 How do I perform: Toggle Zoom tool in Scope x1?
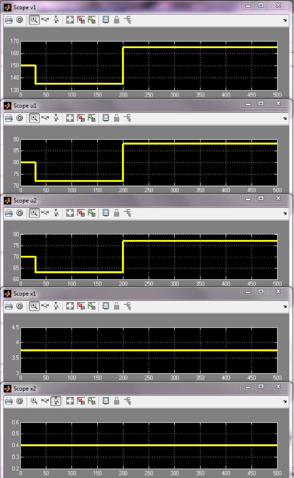34,306
